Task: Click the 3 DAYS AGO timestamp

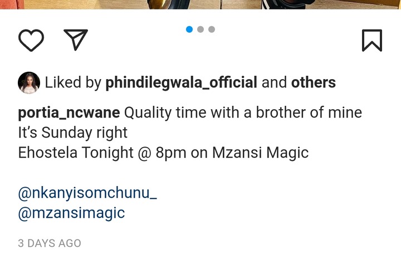Action: pyautogui.click(x=50, y=243)
